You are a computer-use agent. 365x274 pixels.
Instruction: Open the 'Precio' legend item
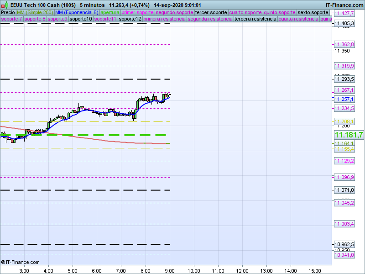pyautogui.click(x=8, y=12)
